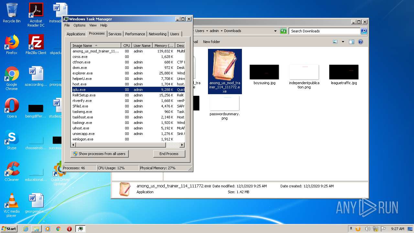Open the educational desktop file
The height and width of the screenshot is (233, 414).
36,173
